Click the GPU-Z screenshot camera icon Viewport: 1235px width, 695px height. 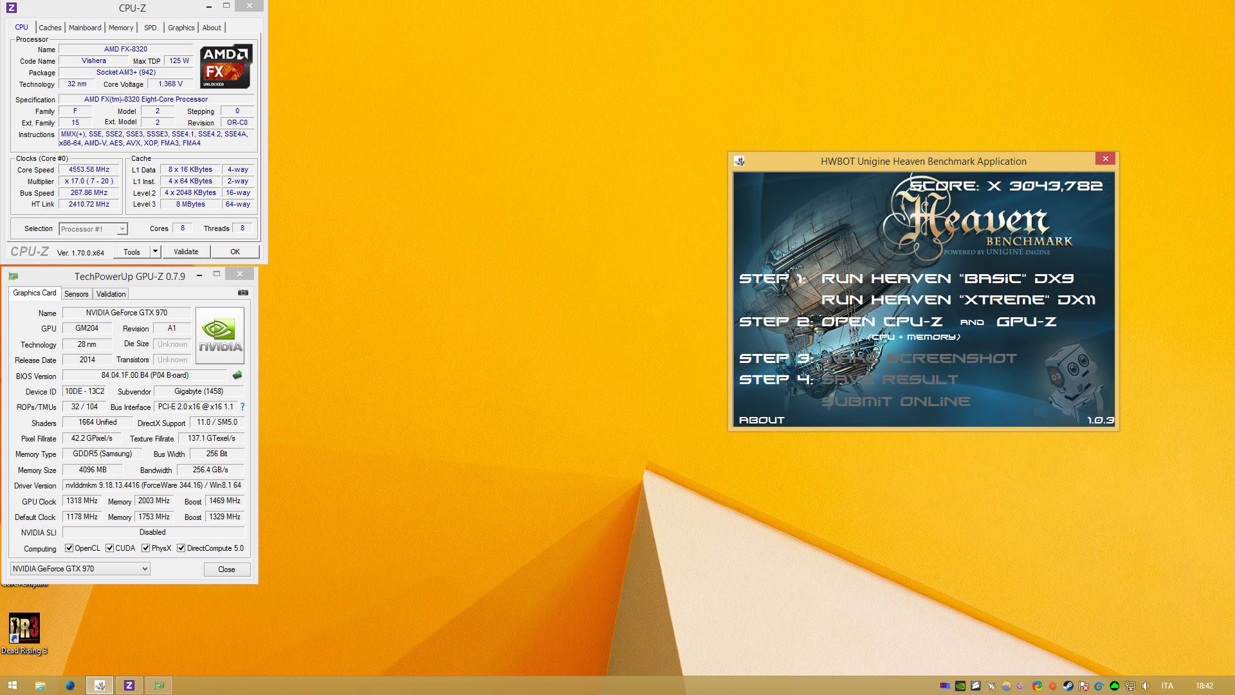click(242, 293)
